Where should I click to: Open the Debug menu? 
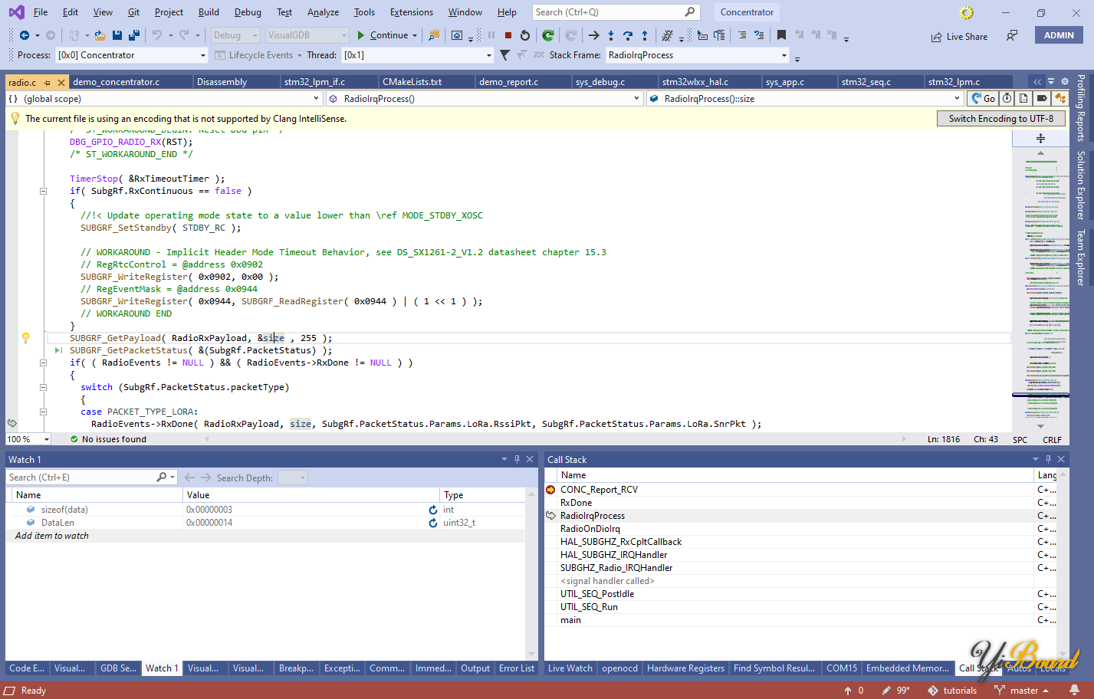247,12
